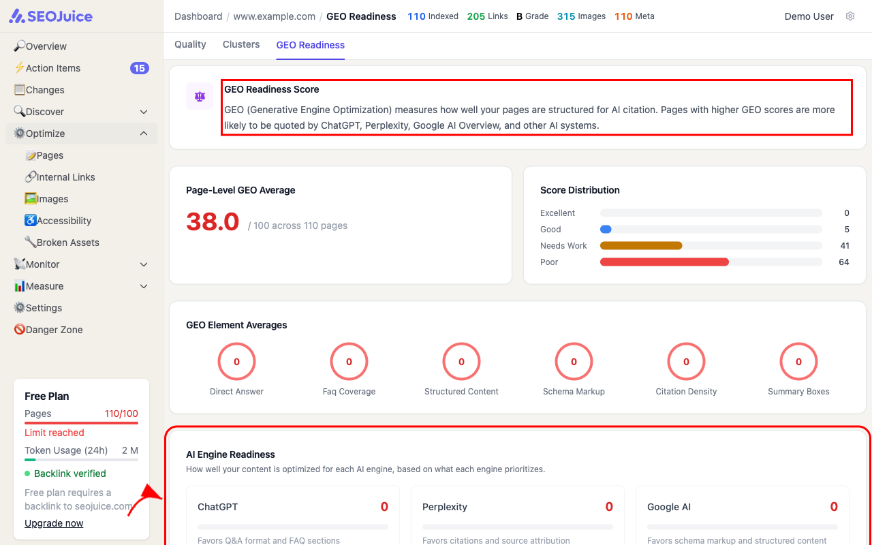Click the Excellent distribution bar
The height and width of the screenshot is (545, 872).
coord(711,213)
